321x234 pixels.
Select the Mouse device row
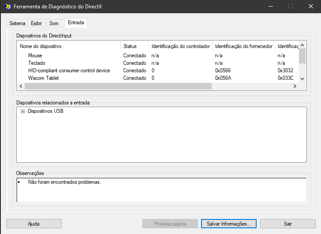(158, 56)
